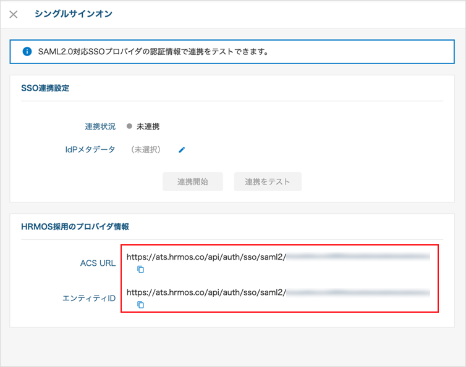The height and width of the screenshot is (367, 466).
Task: Select the エンティティID URL text
Action: (x=278, y=292)
